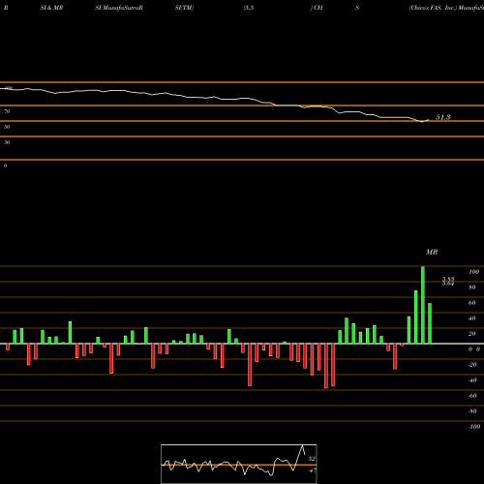Screen dimensions: 484x484
Task: Click the header text SI & MR
Action: (51, 8)
